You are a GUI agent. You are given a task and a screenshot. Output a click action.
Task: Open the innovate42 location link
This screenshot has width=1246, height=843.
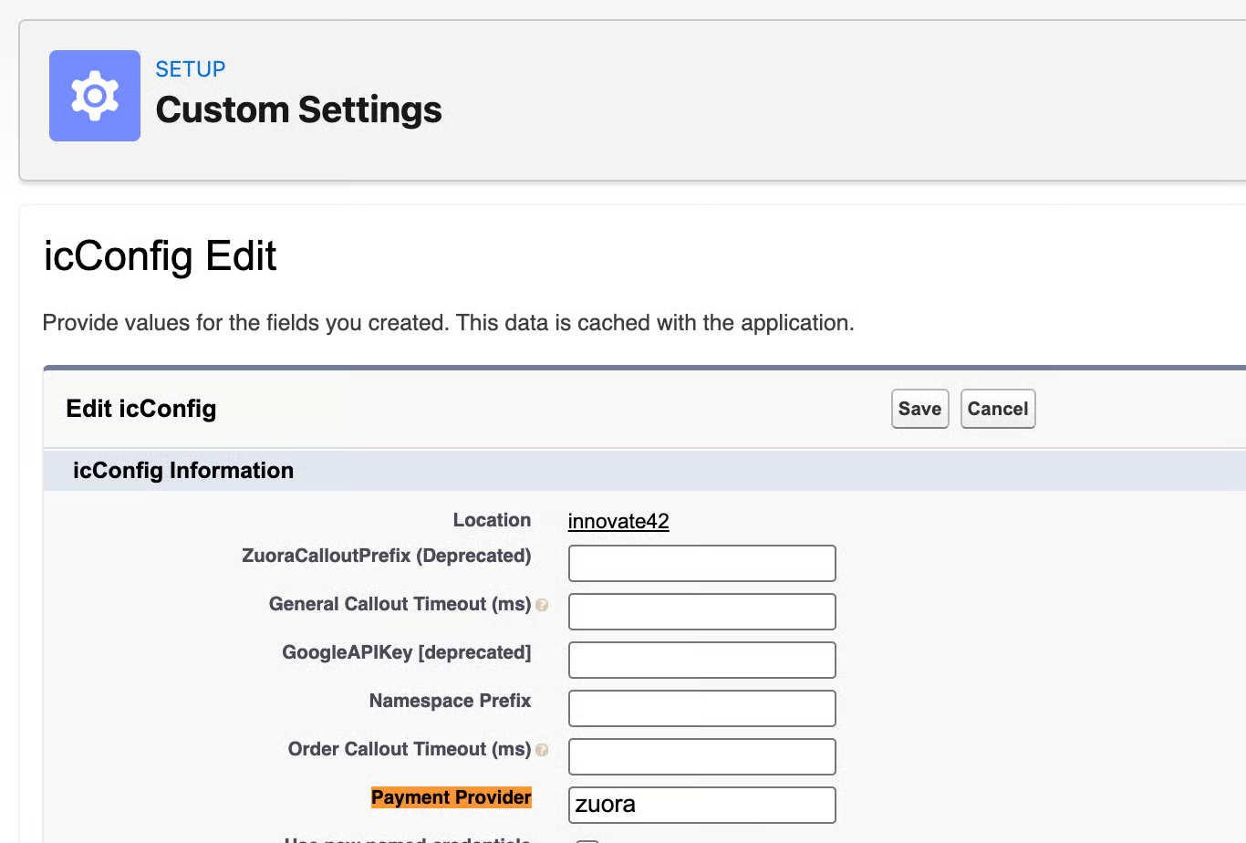(x=618, y=521)
